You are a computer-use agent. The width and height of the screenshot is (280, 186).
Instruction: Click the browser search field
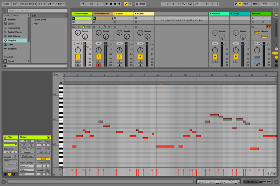pyautogui.click(x=37, y=11)
